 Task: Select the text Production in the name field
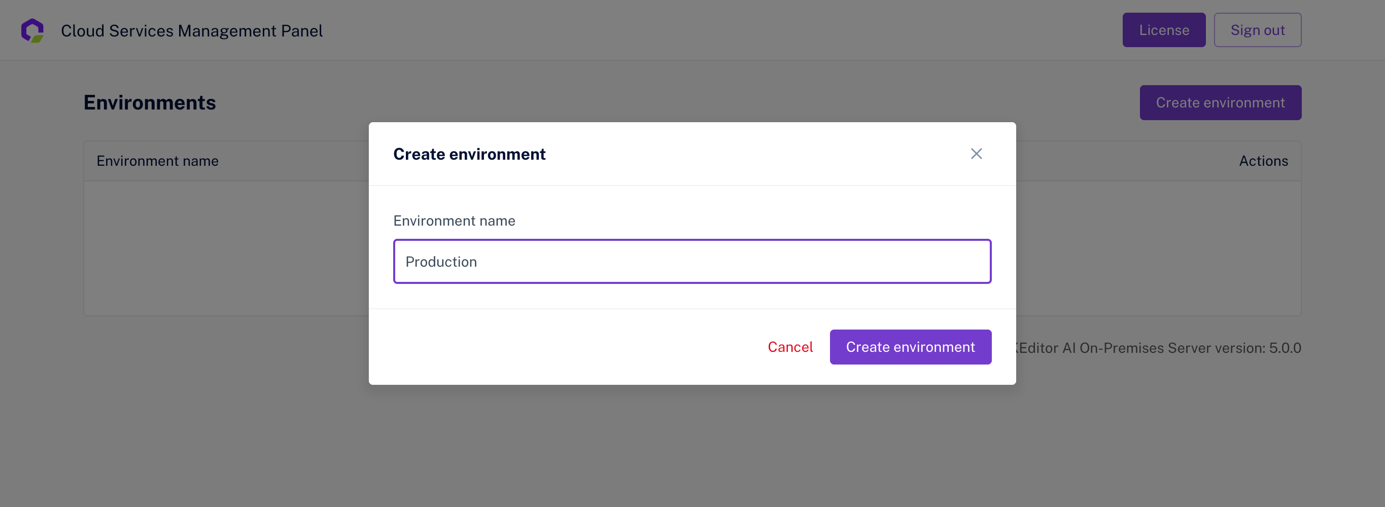[441, 262]
